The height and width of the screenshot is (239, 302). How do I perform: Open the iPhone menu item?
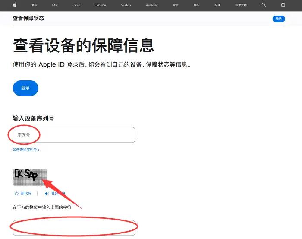(101, 5)
